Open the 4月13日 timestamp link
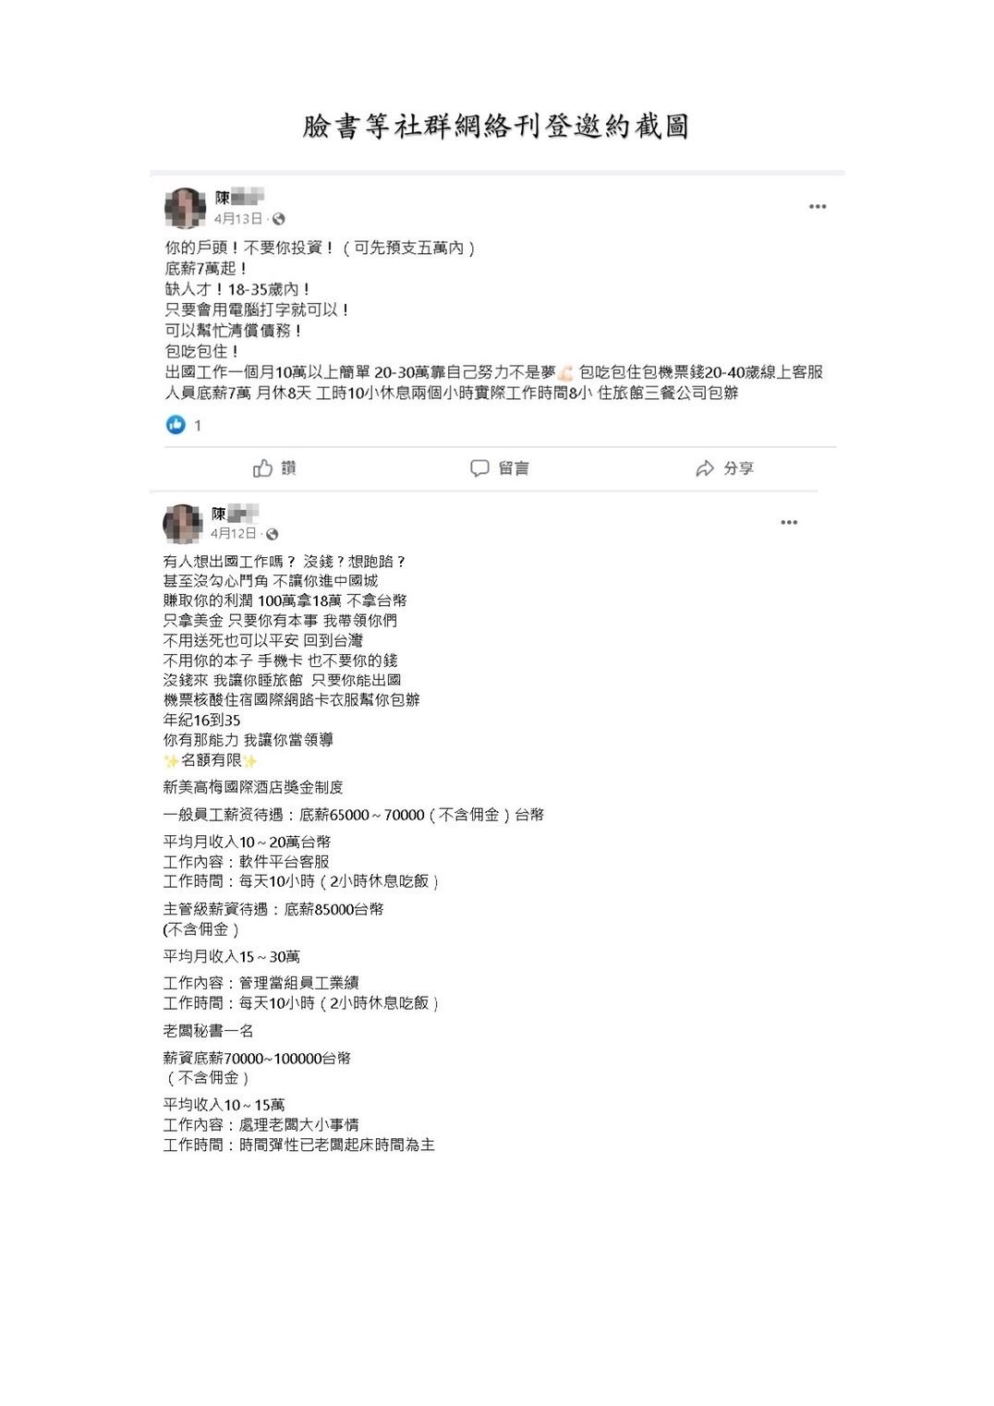994x1406 pixels. click(x=238, y=219)
